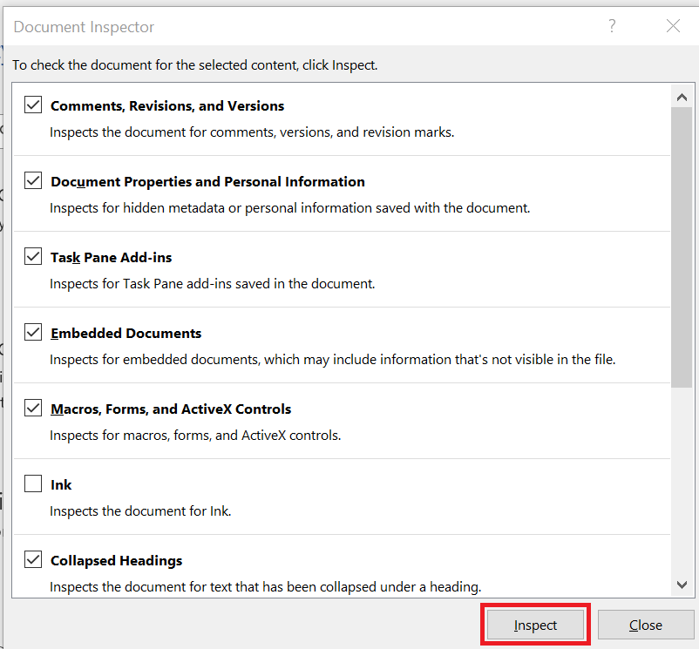Screen dimensions: 699x649
Task: Click the Close button at the bottom
Action: pyautogui.click(x=646, y=625)
